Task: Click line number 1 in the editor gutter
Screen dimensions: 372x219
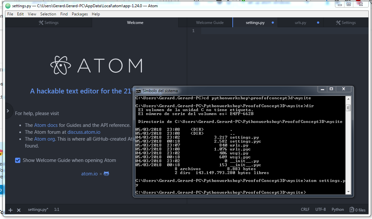Action: click(193, 30)
